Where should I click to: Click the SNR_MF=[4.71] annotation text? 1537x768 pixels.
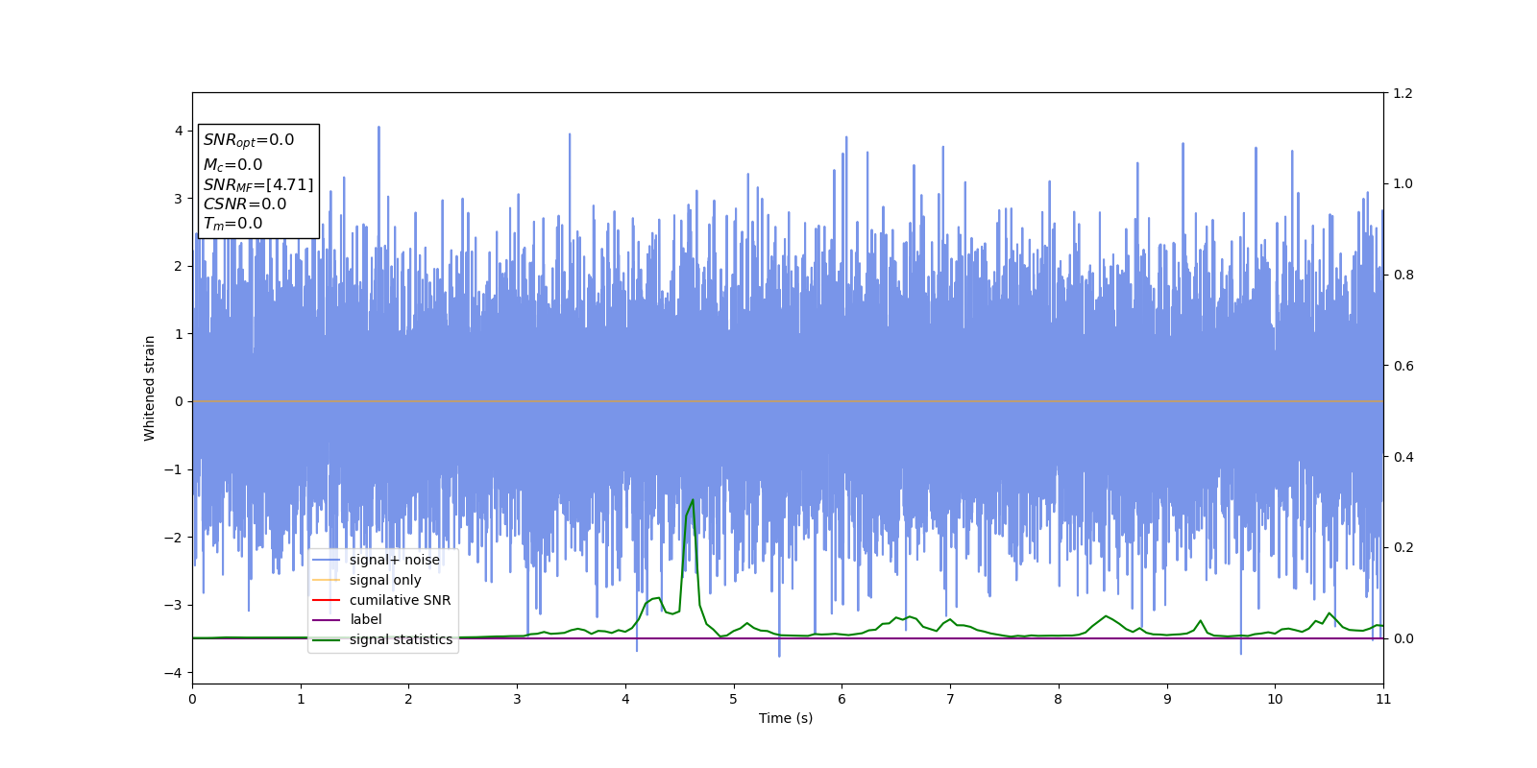(258, 184)
